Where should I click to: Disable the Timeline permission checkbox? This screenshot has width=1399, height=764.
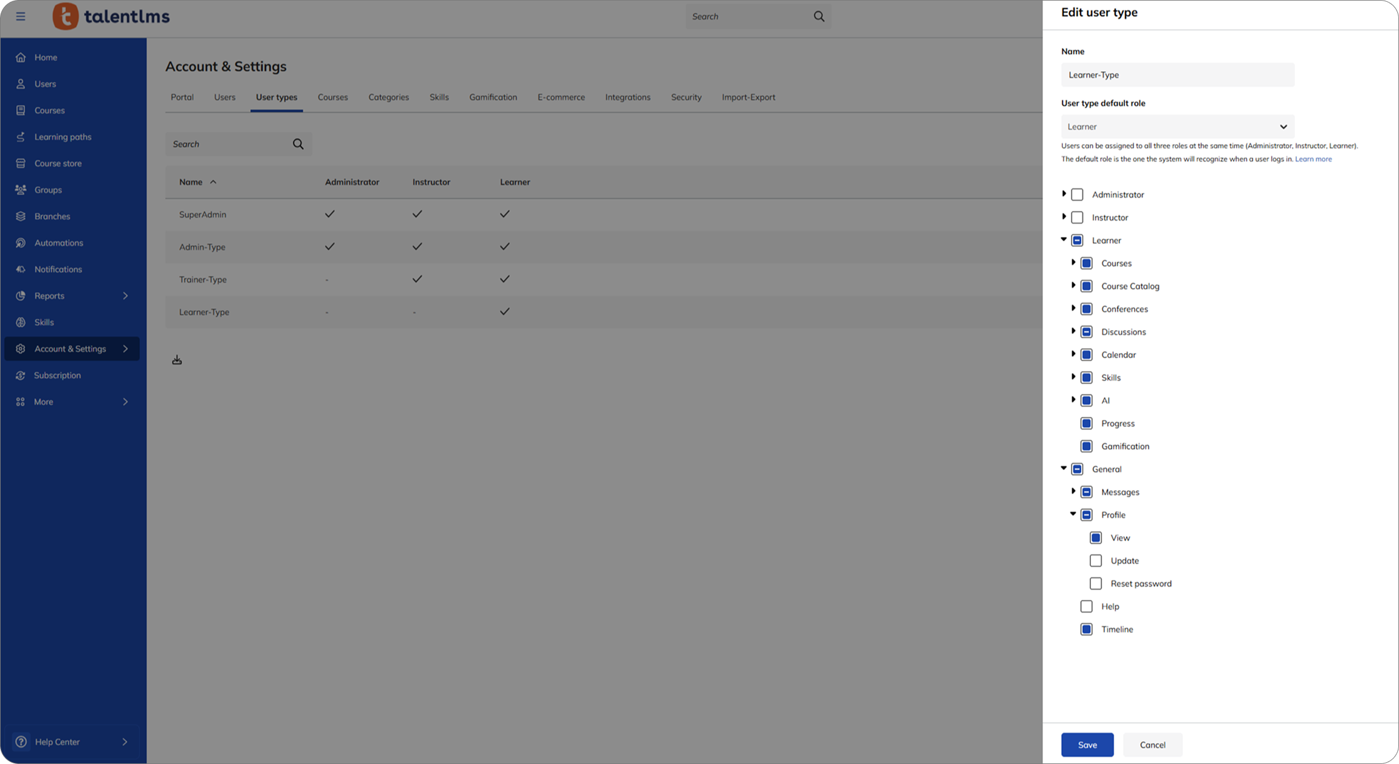click(x=1086, y=629)
